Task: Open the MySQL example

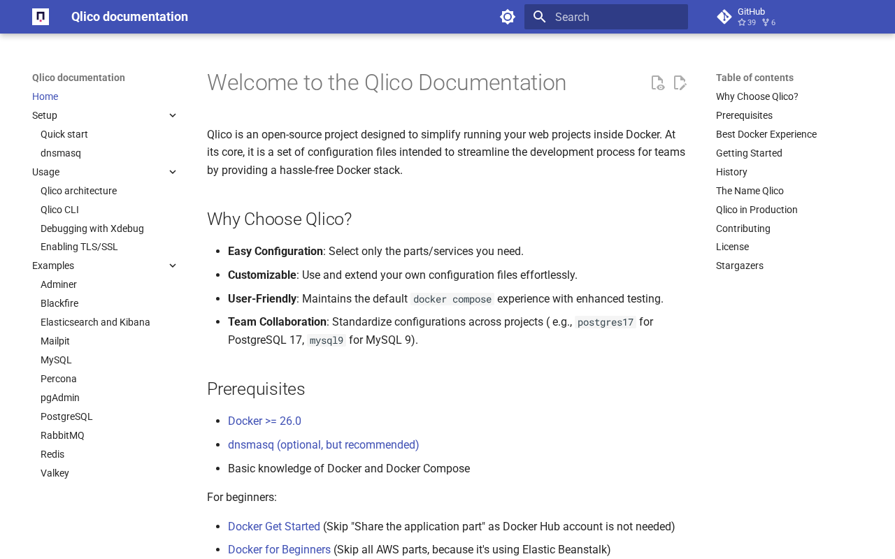Action: coord(56,360)
